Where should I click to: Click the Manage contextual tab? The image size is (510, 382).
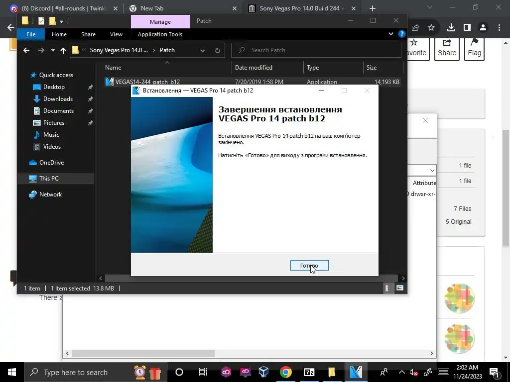(x=160, y=22)
